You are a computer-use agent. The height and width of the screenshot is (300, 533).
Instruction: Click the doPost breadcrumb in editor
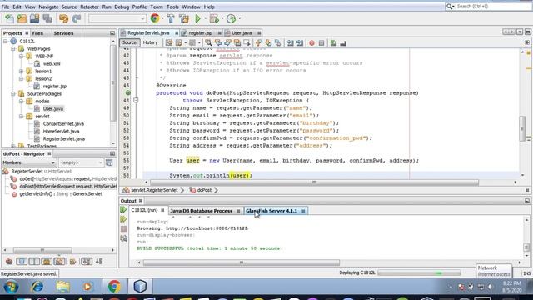click(204, 190)
